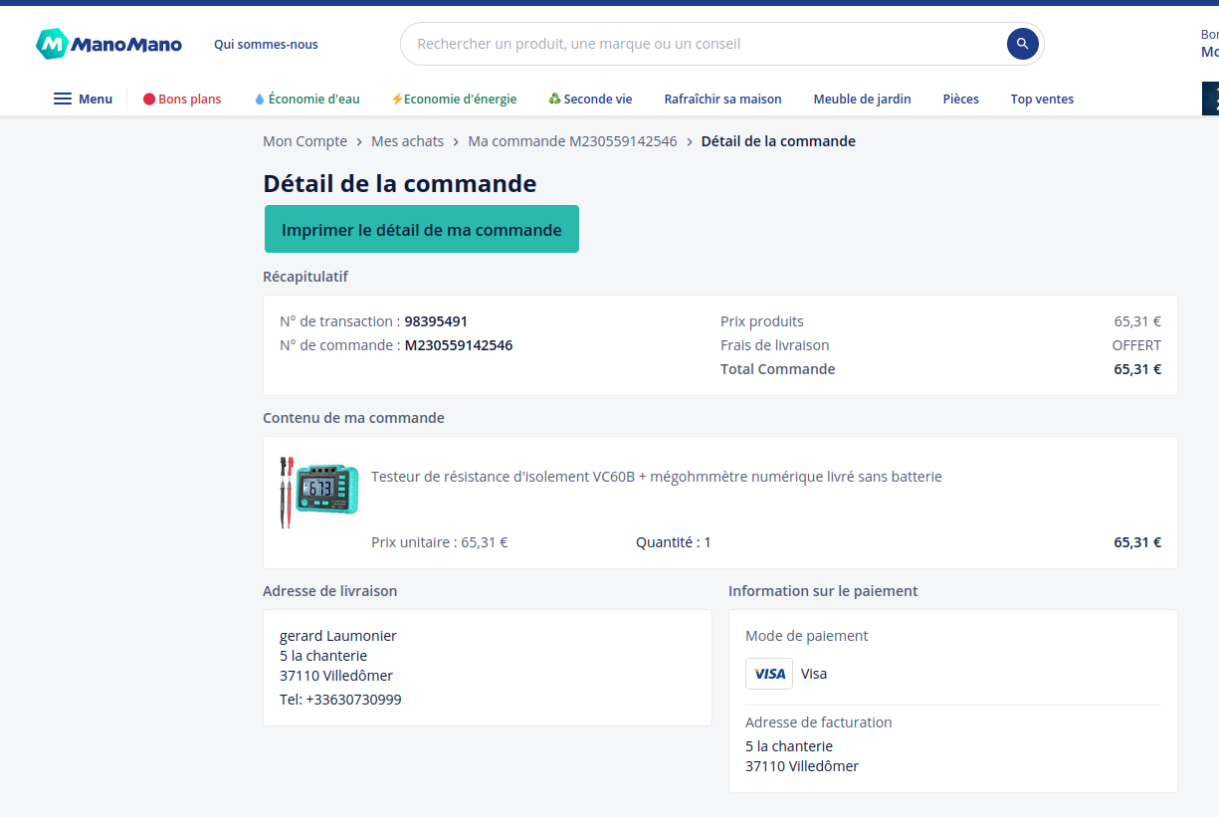Click in the product search field
This screenshot has width=1219, height=817.
[x=697, y=44]
